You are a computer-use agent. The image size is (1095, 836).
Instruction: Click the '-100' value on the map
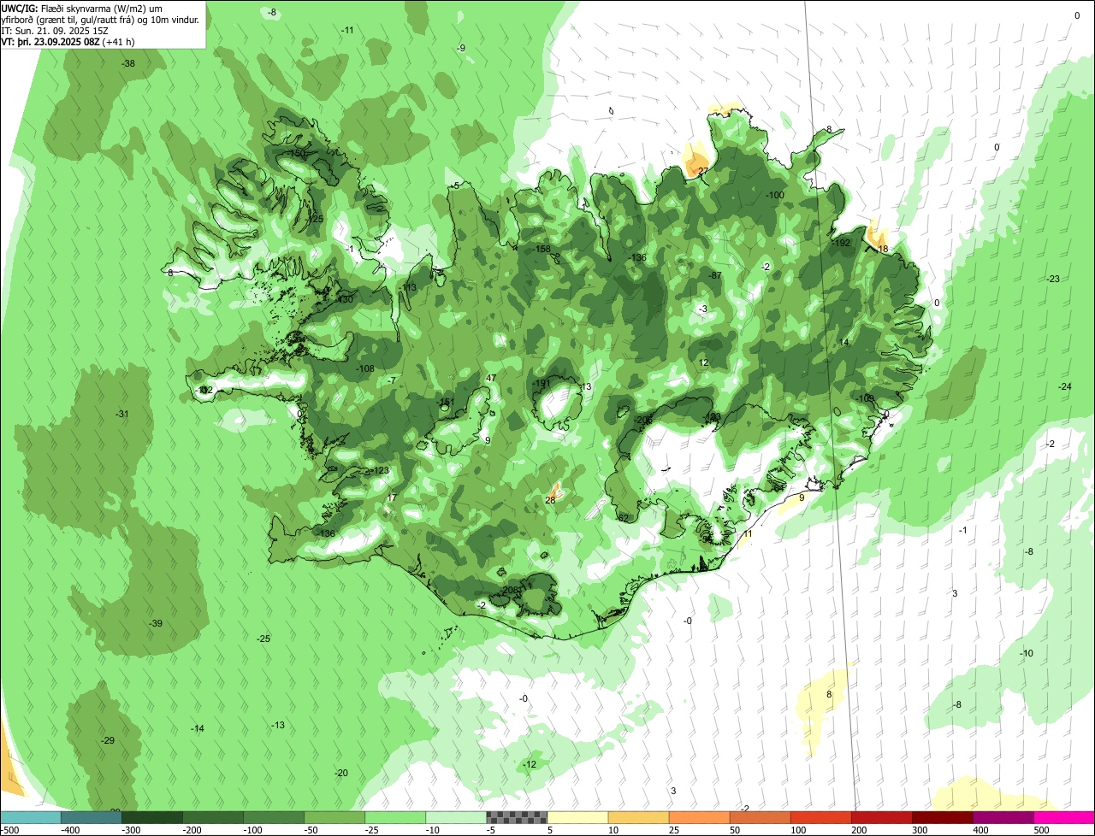click(775, 196)
